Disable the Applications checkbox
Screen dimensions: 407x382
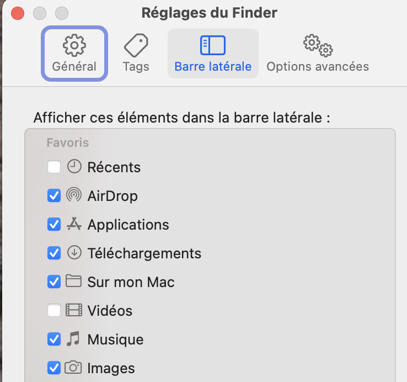click(x=54, y=225)
